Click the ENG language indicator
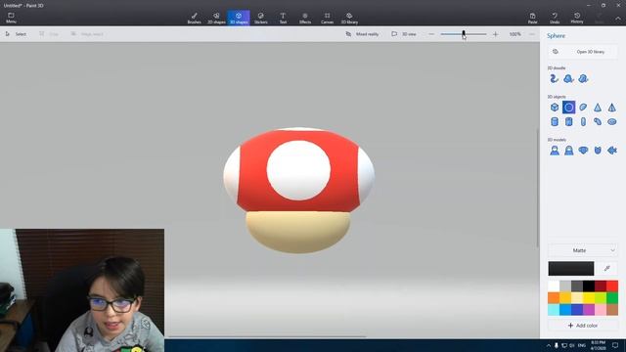 582,345
